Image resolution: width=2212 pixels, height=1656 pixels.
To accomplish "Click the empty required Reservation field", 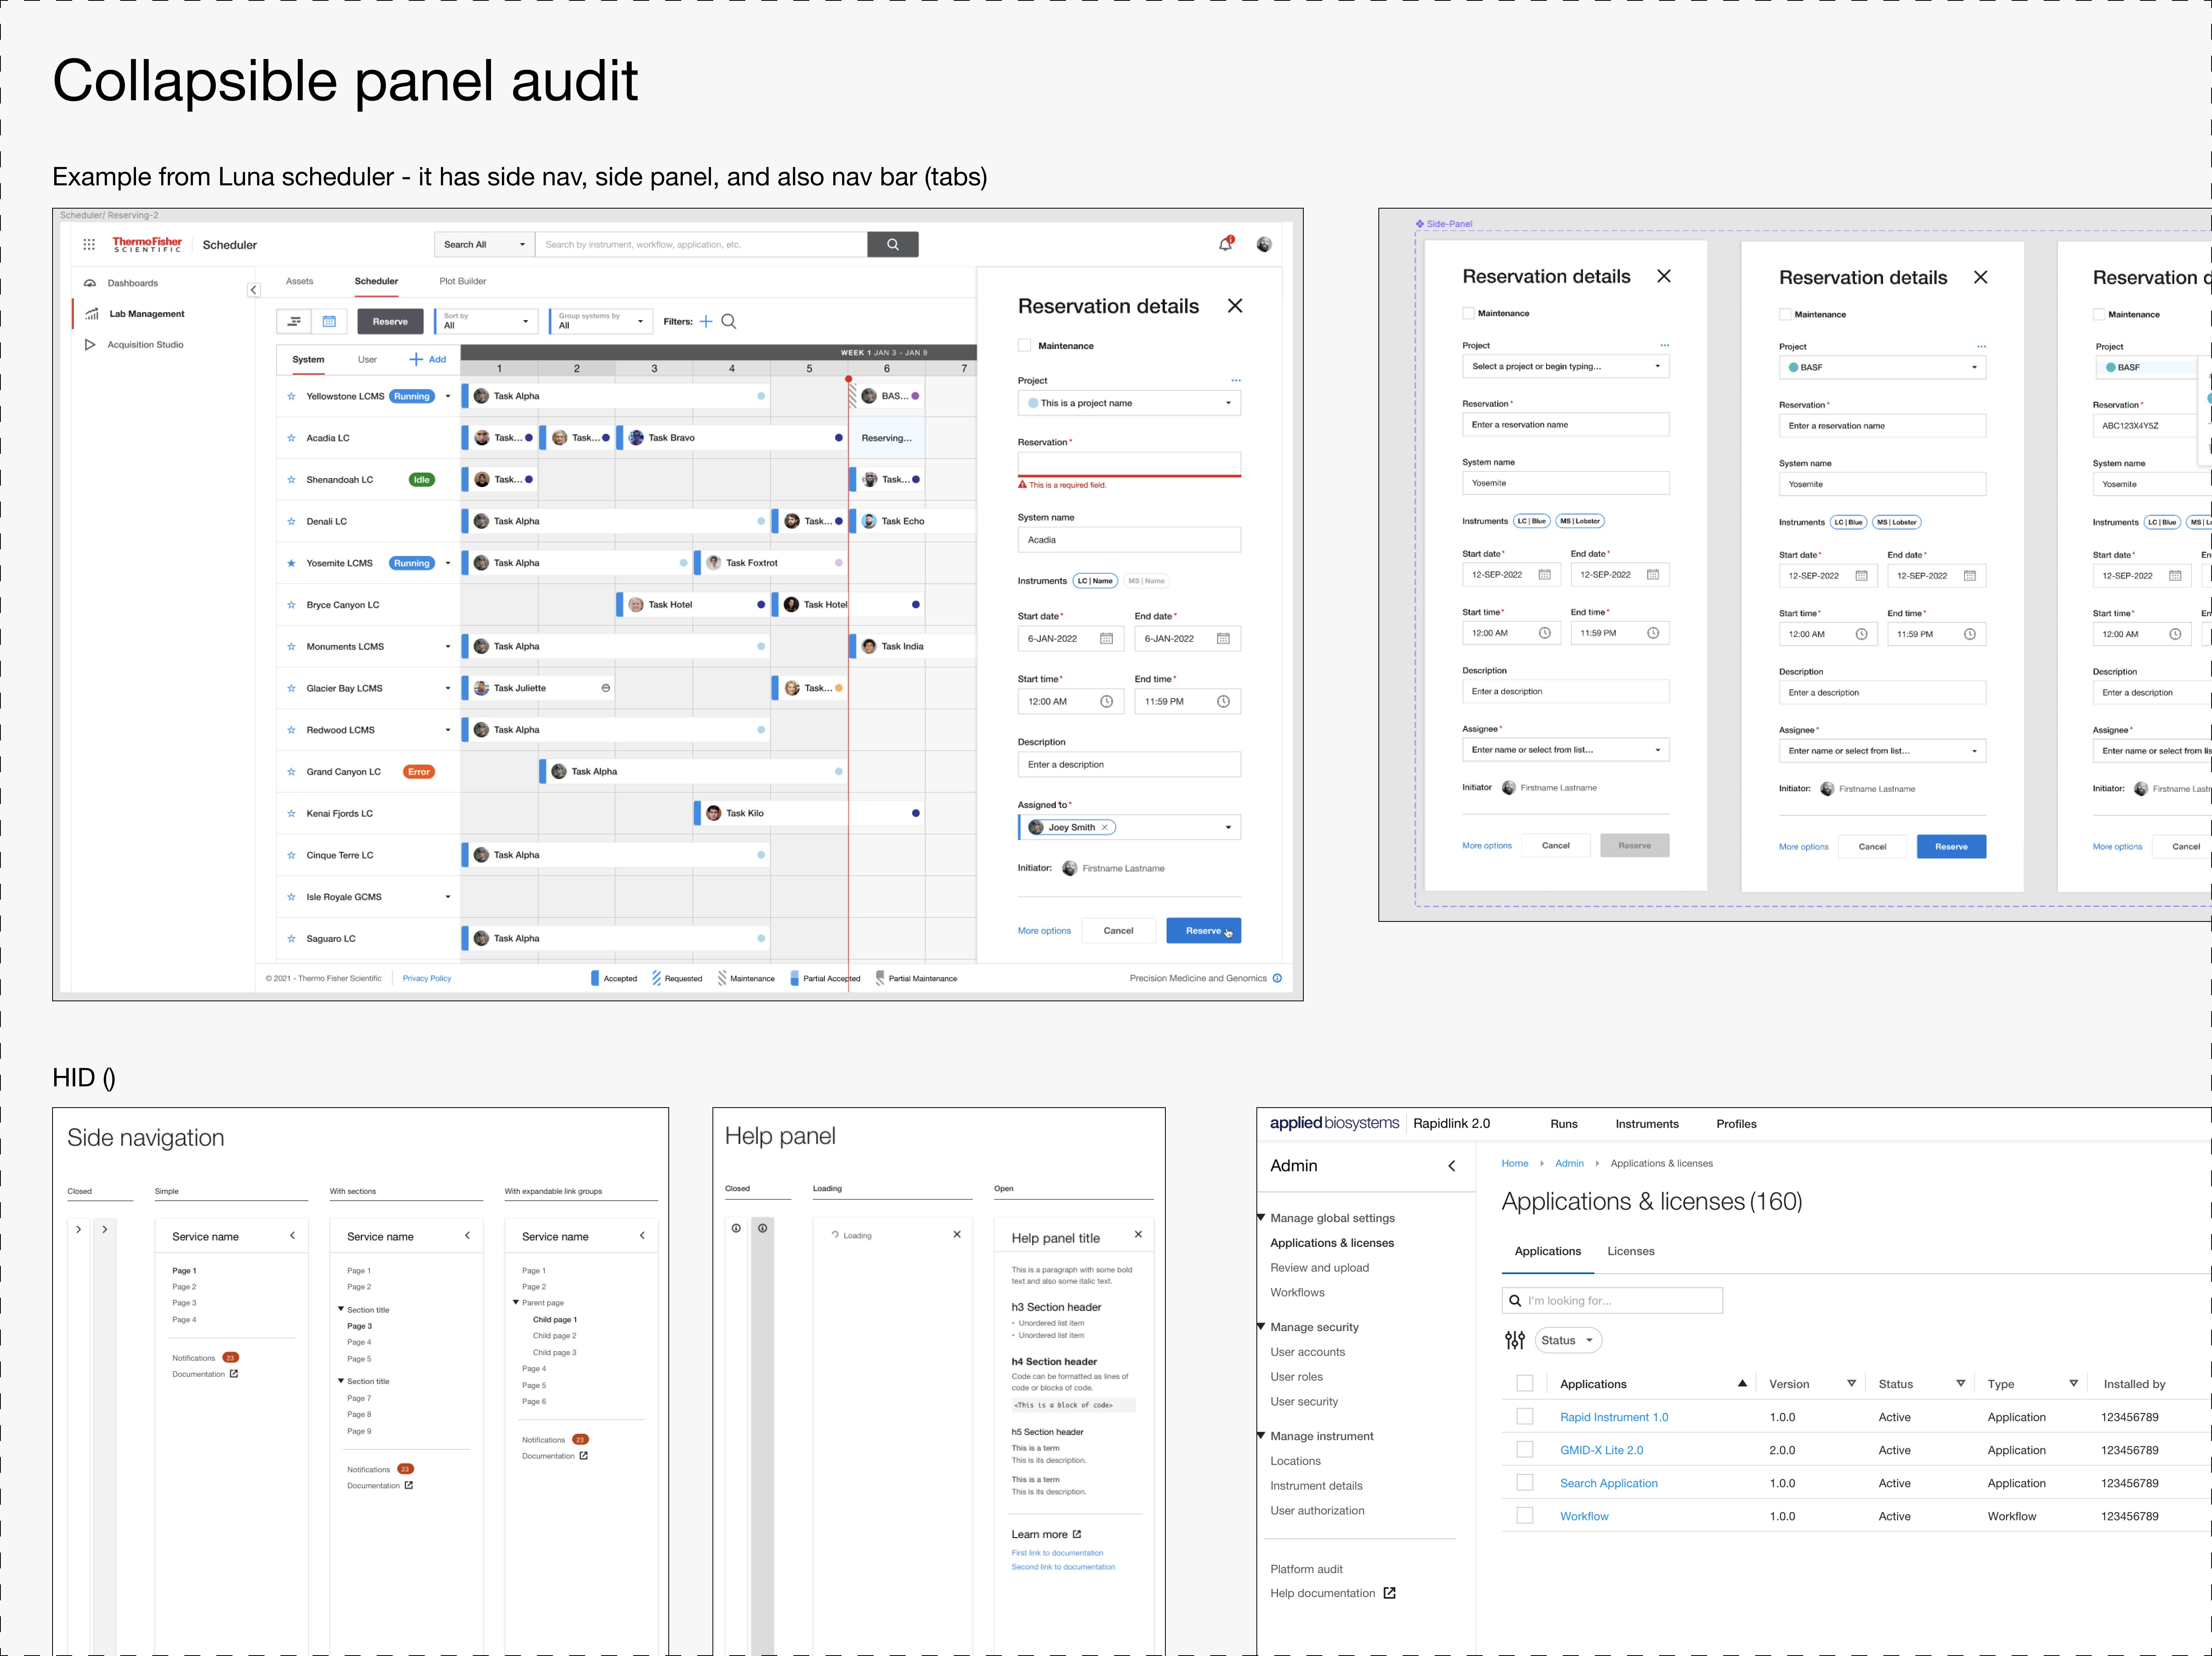I will (1129, 464).
